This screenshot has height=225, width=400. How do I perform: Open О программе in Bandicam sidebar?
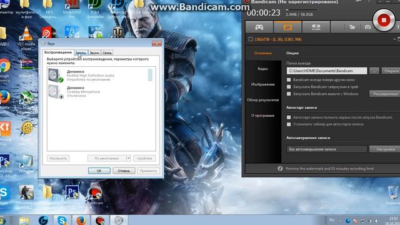point(262,116)
